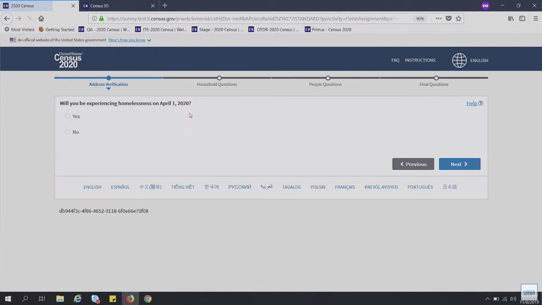Screen dimensions: 542x305
Task: Open the Library icon in toolbar
Action: point(511,19)
